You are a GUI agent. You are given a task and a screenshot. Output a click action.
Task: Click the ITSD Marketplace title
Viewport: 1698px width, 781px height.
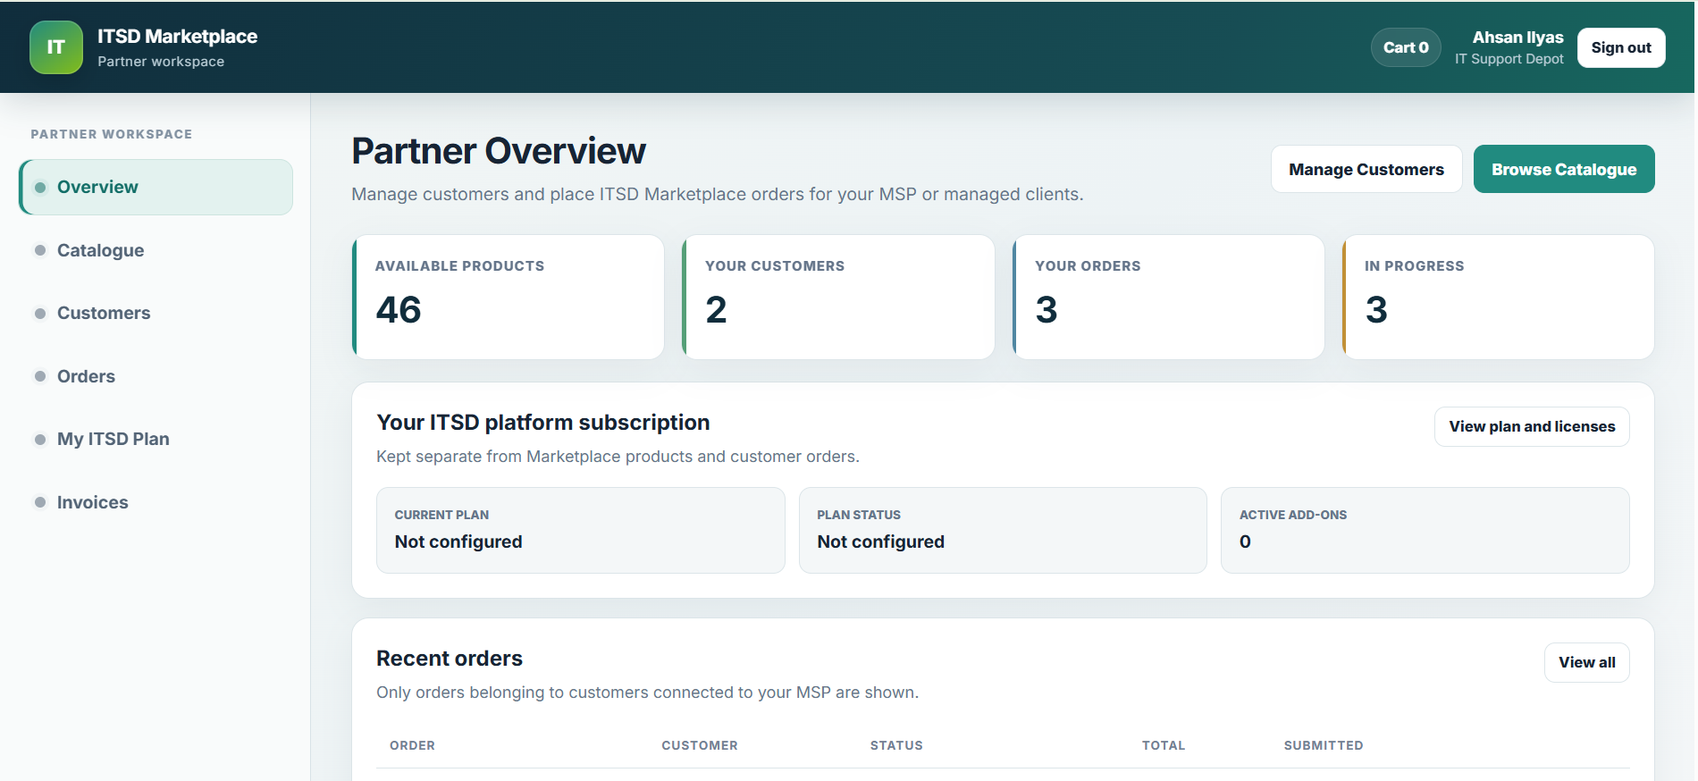[177, 37]
